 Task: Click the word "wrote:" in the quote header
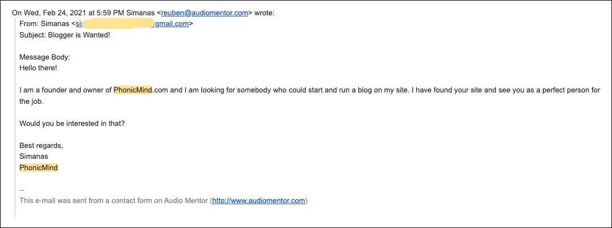click(265, 13)
